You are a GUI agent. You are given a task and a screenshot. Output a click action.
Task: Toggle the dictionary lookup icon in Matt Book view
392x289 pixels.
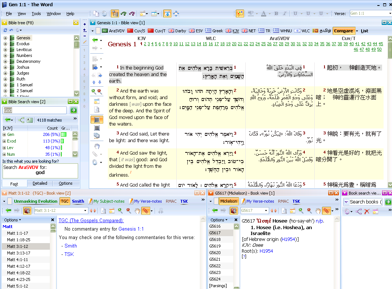pos(27,211)
